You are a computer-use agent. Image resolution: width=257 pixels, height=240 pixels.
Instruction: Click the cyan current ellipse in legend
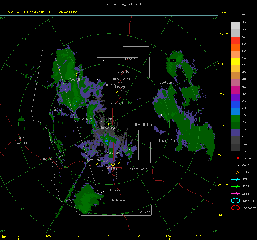point(235,201)
